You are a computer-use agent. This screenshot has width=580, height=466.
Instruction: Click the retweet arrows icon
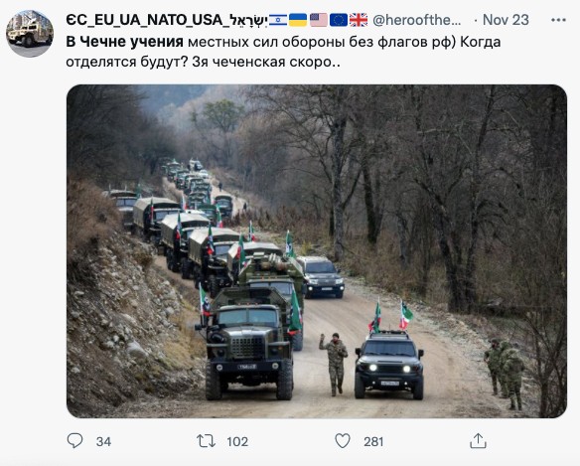pyautogui.click(x=206, y=441)
